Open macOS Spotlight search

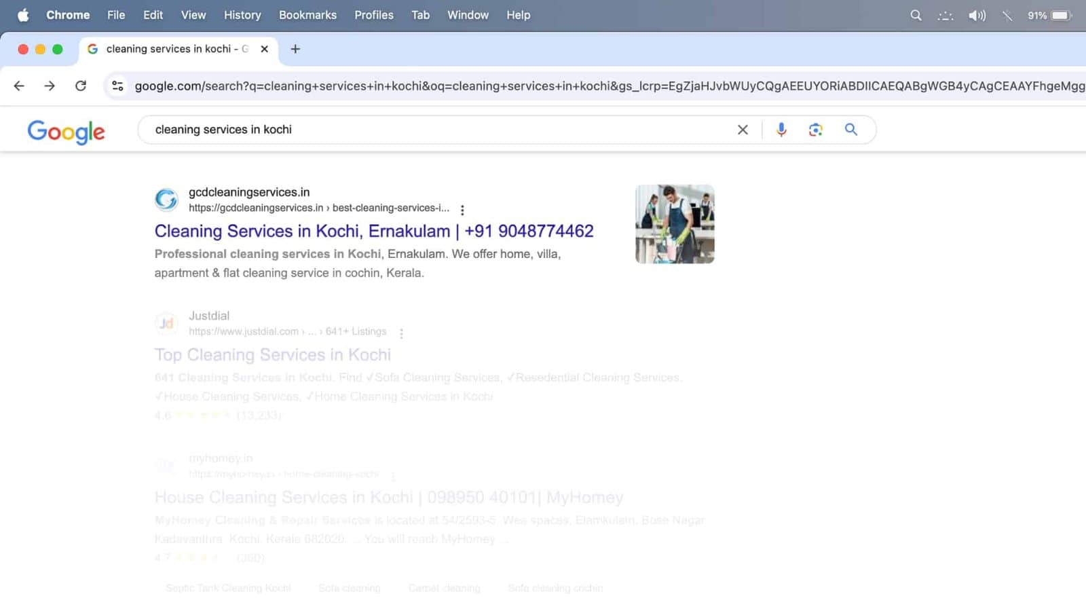[x=916, y=15]
